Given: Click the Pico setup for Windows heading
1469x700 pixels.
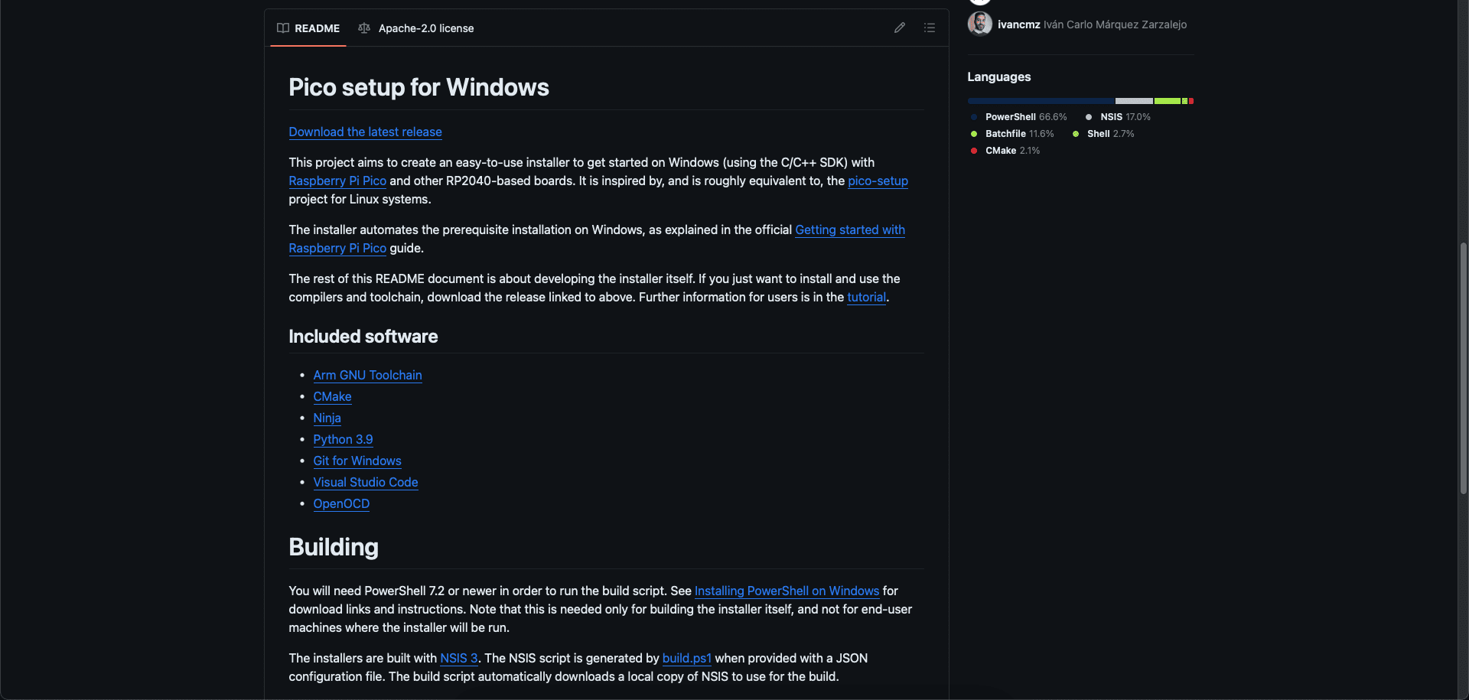Looking at the screenshot, I should [x=419, y=87].
